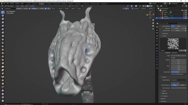188x105 pixels.
Task: Select the Elastic Deform brush tool
Action: (3, 67)
